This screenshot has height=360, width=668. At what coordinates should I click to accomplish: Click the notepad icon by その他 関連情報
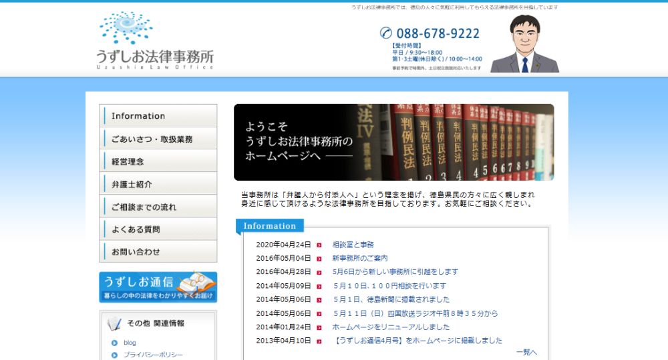pyautogui.click(x=114, y=323)
